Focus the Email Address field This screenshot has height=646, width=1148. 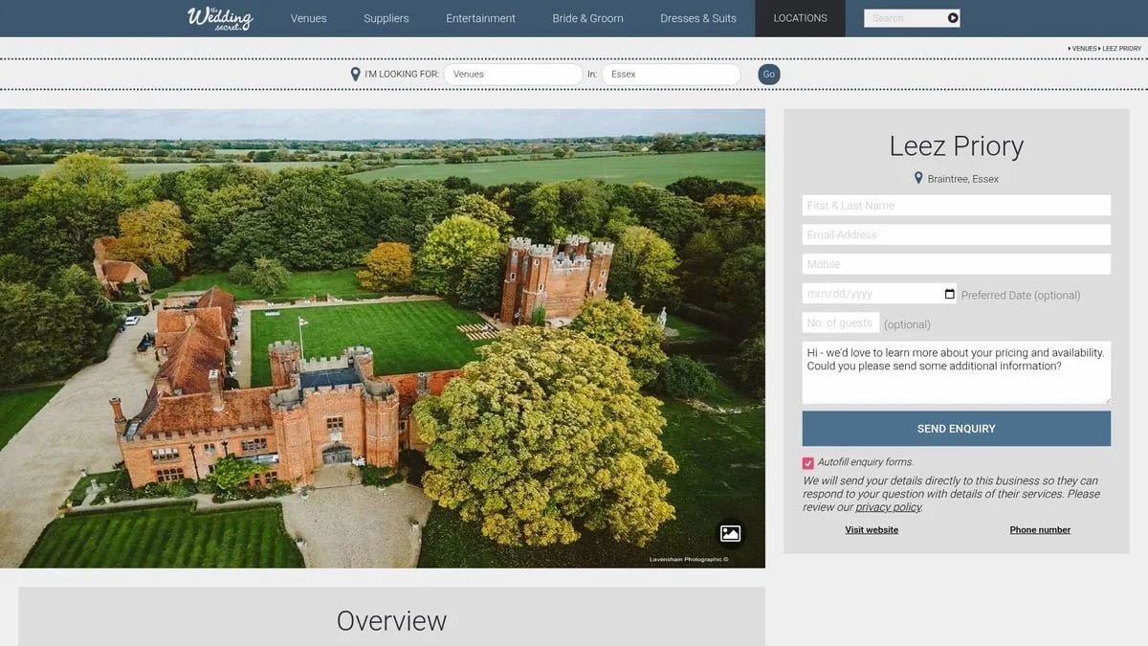coord(957,234)
